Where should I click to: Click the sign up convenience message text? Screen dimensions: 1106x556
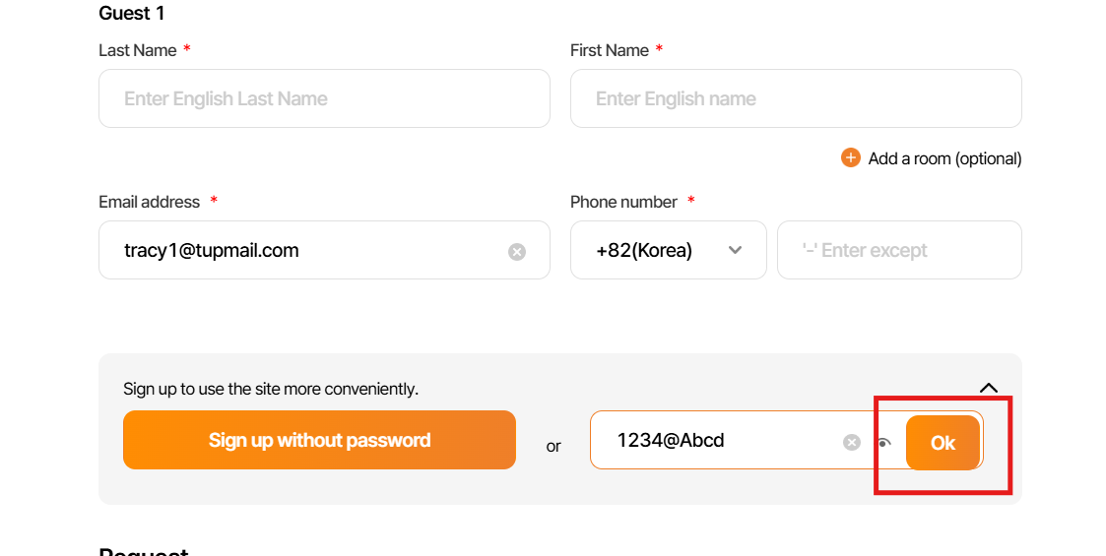[271, 389]
